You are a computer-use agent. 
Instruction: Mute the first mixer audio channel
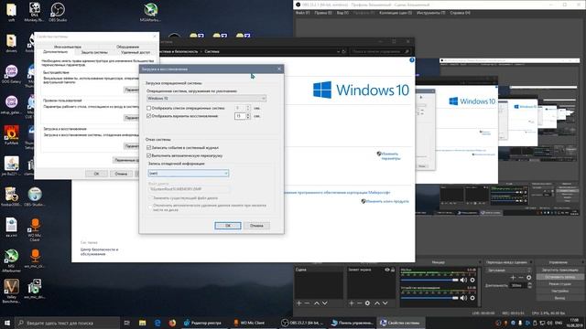464,280
